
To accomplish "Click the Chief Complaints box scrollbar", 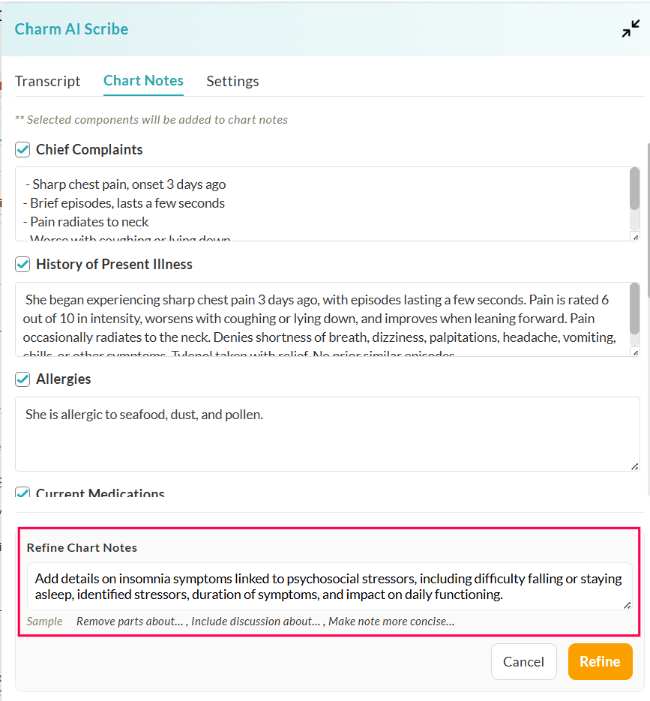I will [635, 189].
